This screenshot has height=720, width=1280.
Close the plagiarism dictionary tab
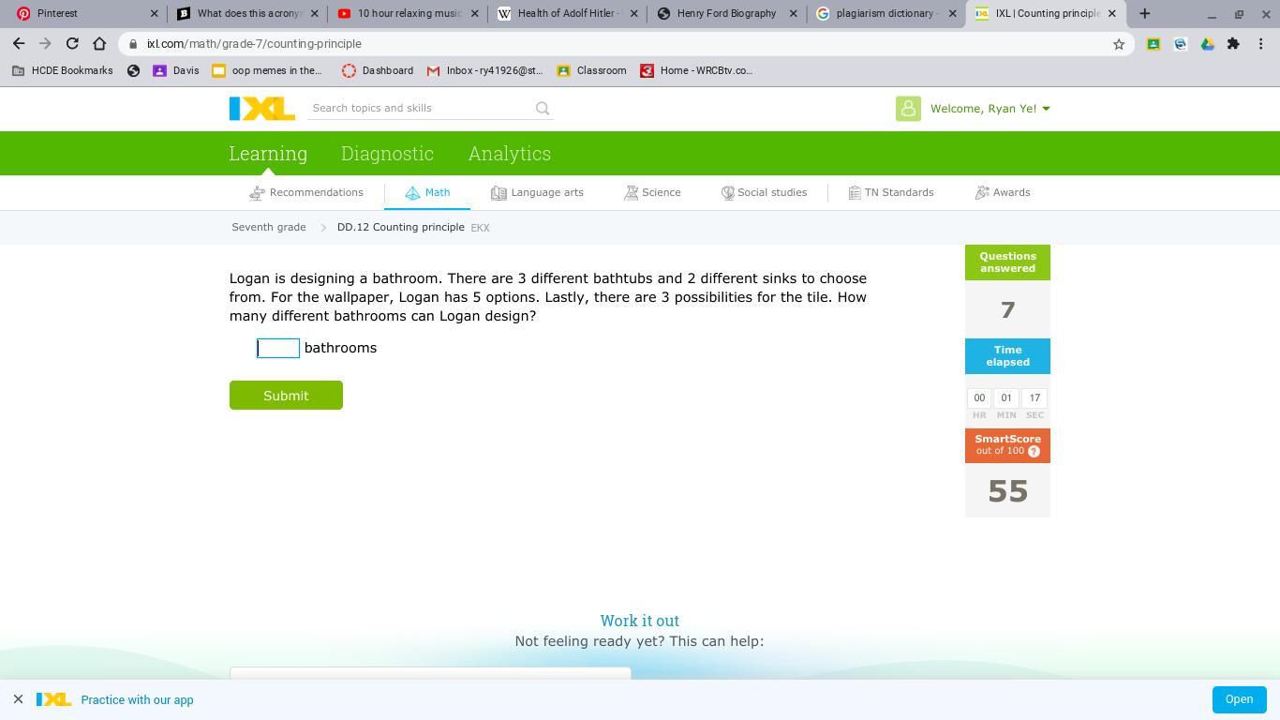coord(953,14)
